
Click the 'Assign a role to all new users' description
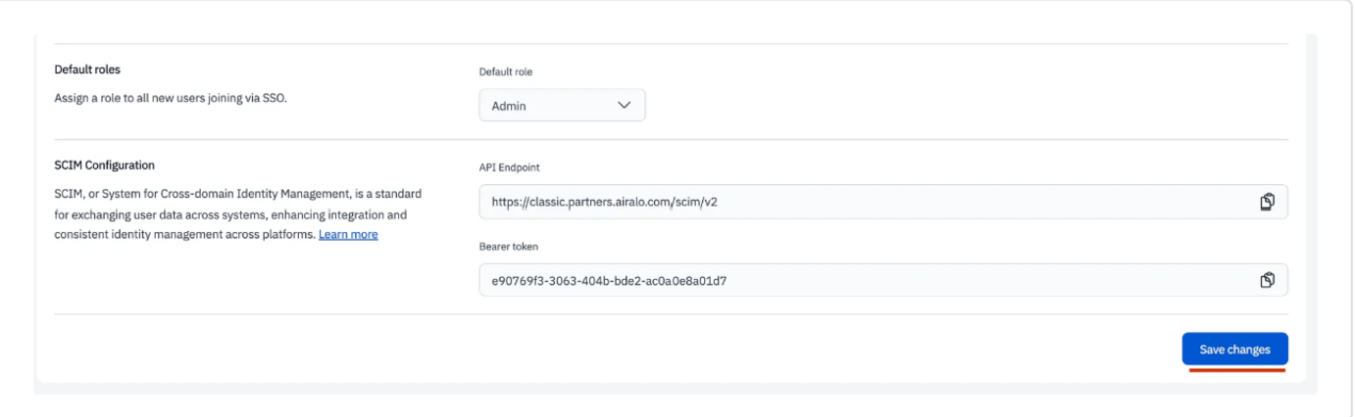(x=171, y=99)
